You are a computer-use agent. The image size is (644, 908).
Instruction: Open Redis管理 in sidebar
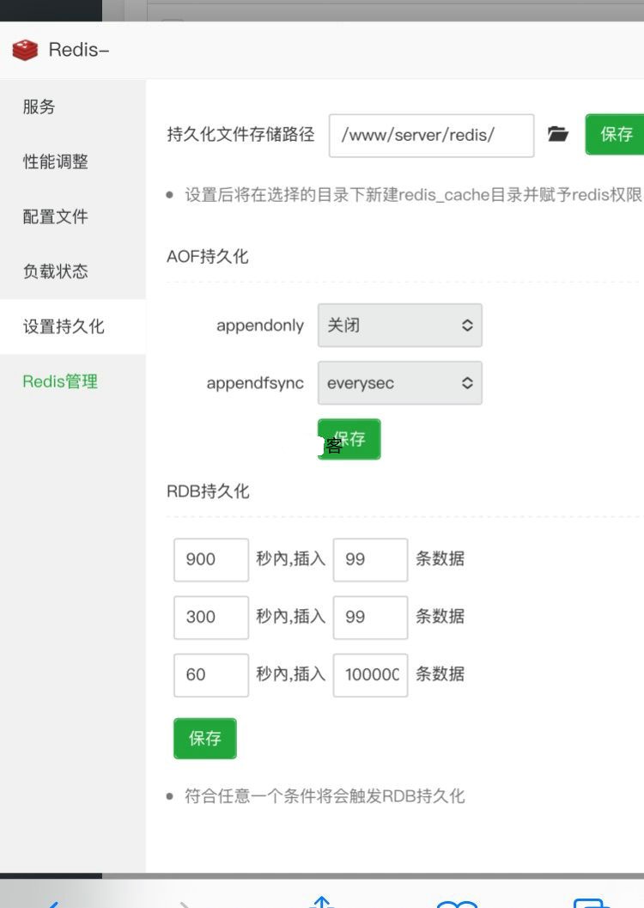(x=60, y=381)
